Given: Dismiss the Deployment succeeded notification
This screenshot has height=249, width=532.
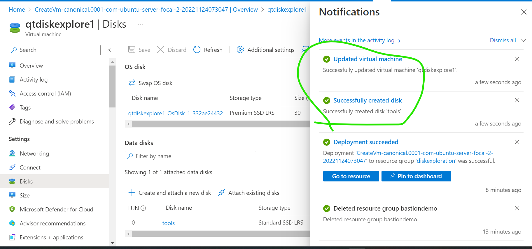Looking at the screenshot, I should 517,142.
